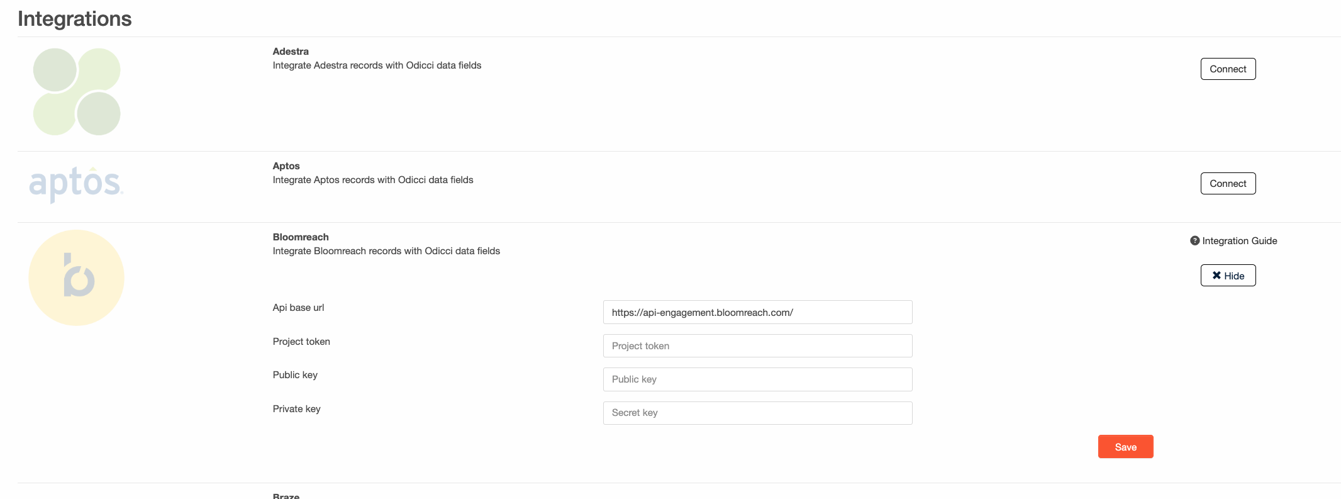Click the Bloomreach integration title
The height and width of the screenshot is (499, 1341).
coord(301,237)
